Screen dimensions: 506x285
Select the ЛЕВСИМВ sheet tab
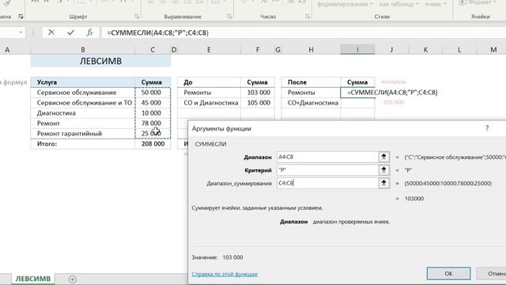[x=33, y=279]
